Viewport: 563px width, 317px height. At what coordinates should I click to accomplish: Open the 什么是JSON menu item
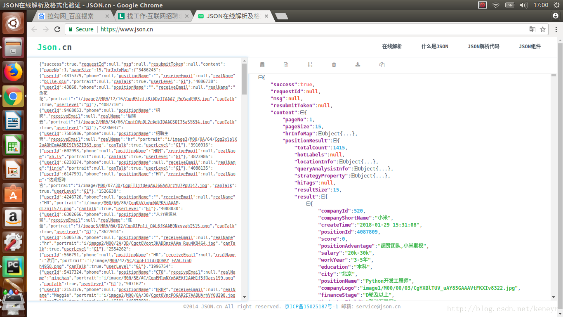(x=435, y=46)
